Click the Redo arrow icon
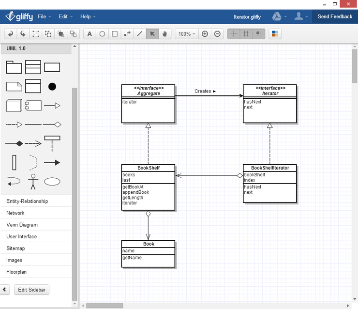Viewport: 358px width, 309px height. tap(23, 34)
